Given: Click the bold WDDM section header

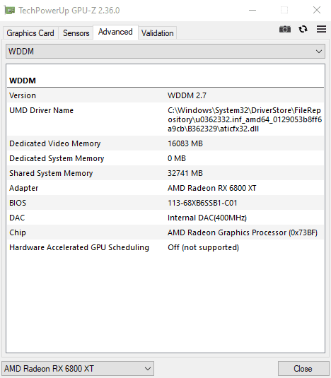Looking at the screenshot, I should click(23, 81).
